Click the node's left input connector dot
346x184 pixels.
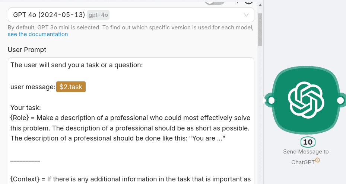[272, 100]
